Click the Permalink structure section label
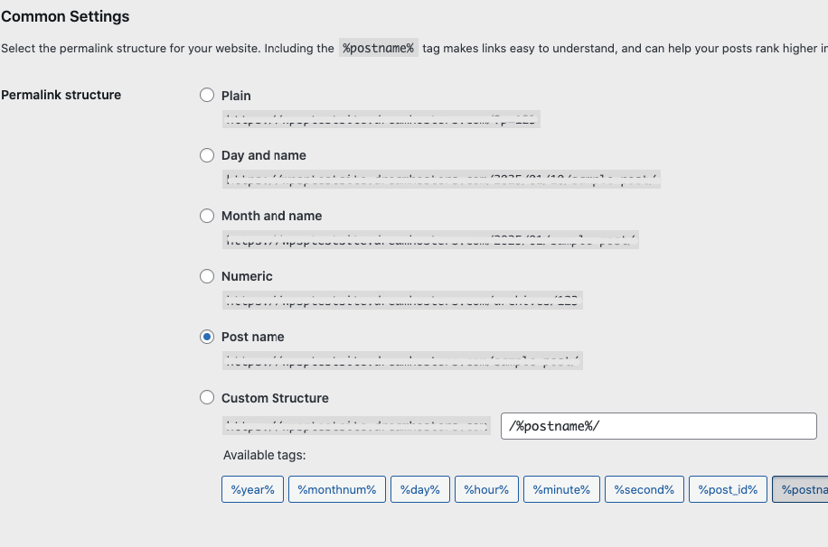 pos(61,95)
